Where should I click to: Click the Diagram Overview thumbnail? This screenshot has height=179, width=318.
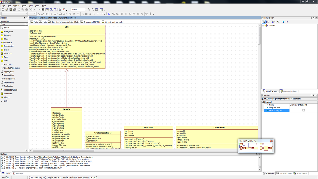tap(256, 147)
